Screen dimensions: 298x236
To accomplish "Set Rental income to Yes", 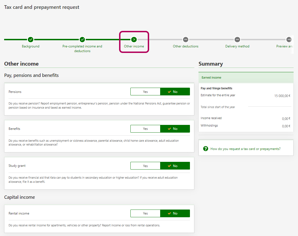I will 145,213.
